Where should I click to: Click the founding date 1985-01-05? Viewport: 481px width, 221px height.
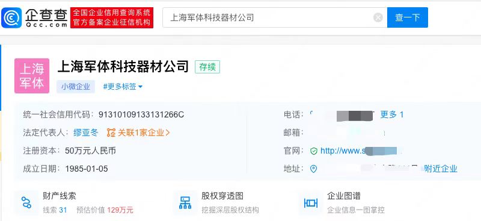pos(87,169)
